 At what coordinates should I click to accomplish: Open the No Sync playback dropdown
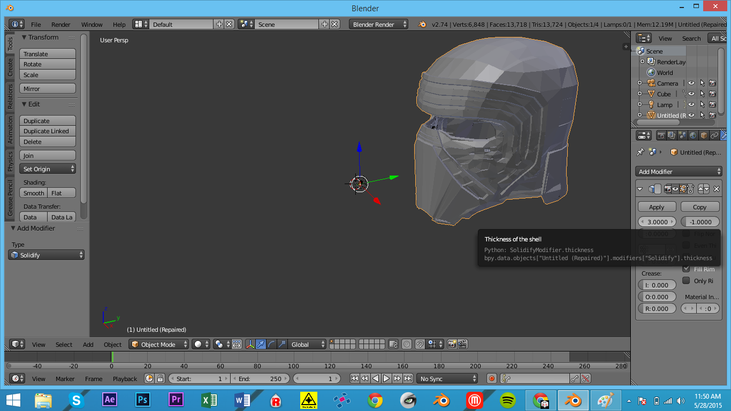point(447,378)
